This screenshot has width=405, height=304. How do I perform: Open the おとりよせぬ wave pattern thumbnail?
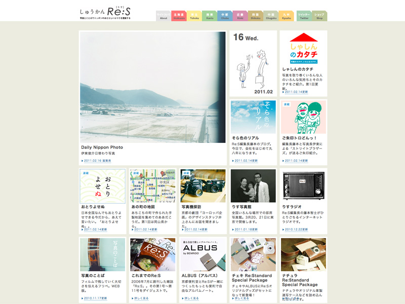click(x=103, y=186)
